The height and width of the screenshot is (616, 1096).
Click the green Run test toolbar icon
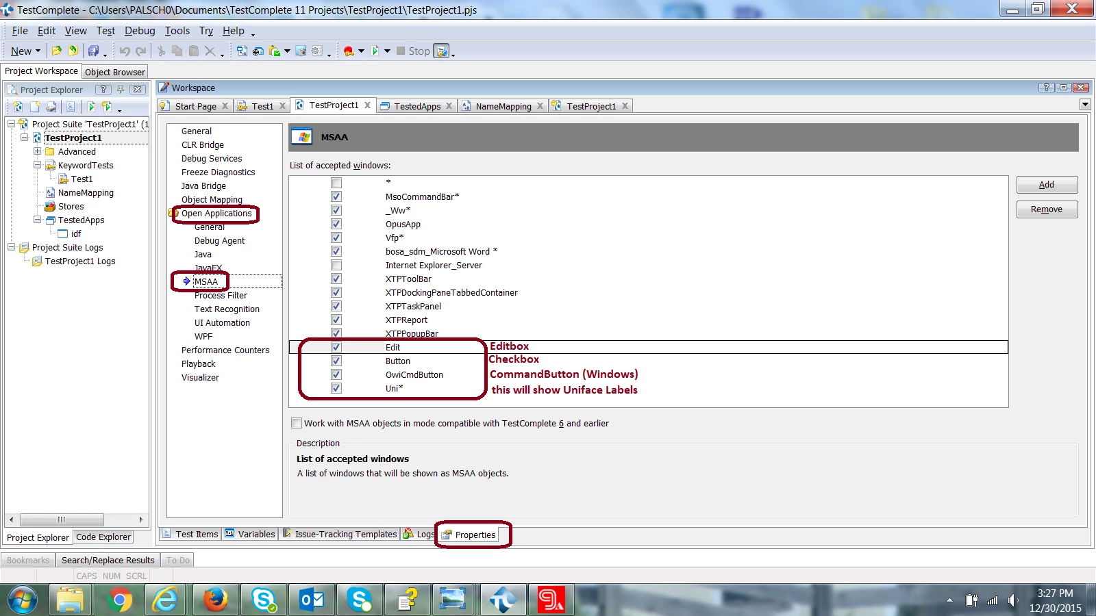375,51
